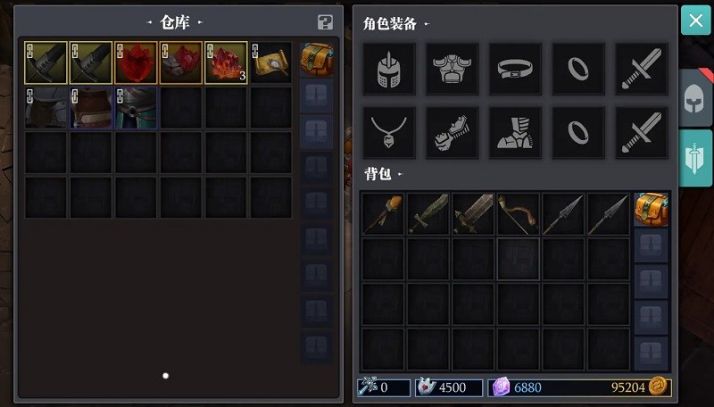Select the necklace equipment slot
The height and width of the screenshot is (407, 714).
click(x=389, y=132)
